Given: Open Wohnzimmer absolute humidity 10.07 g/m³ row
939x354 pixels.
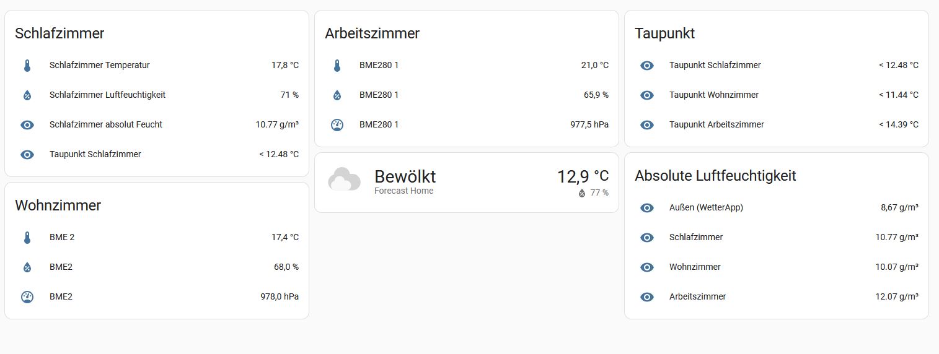Looking at the screenshot, I should 777,267.
